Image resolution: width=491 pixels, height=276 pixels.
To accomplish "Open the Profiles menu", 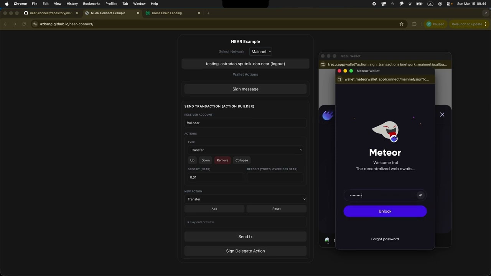I will 111,3.
